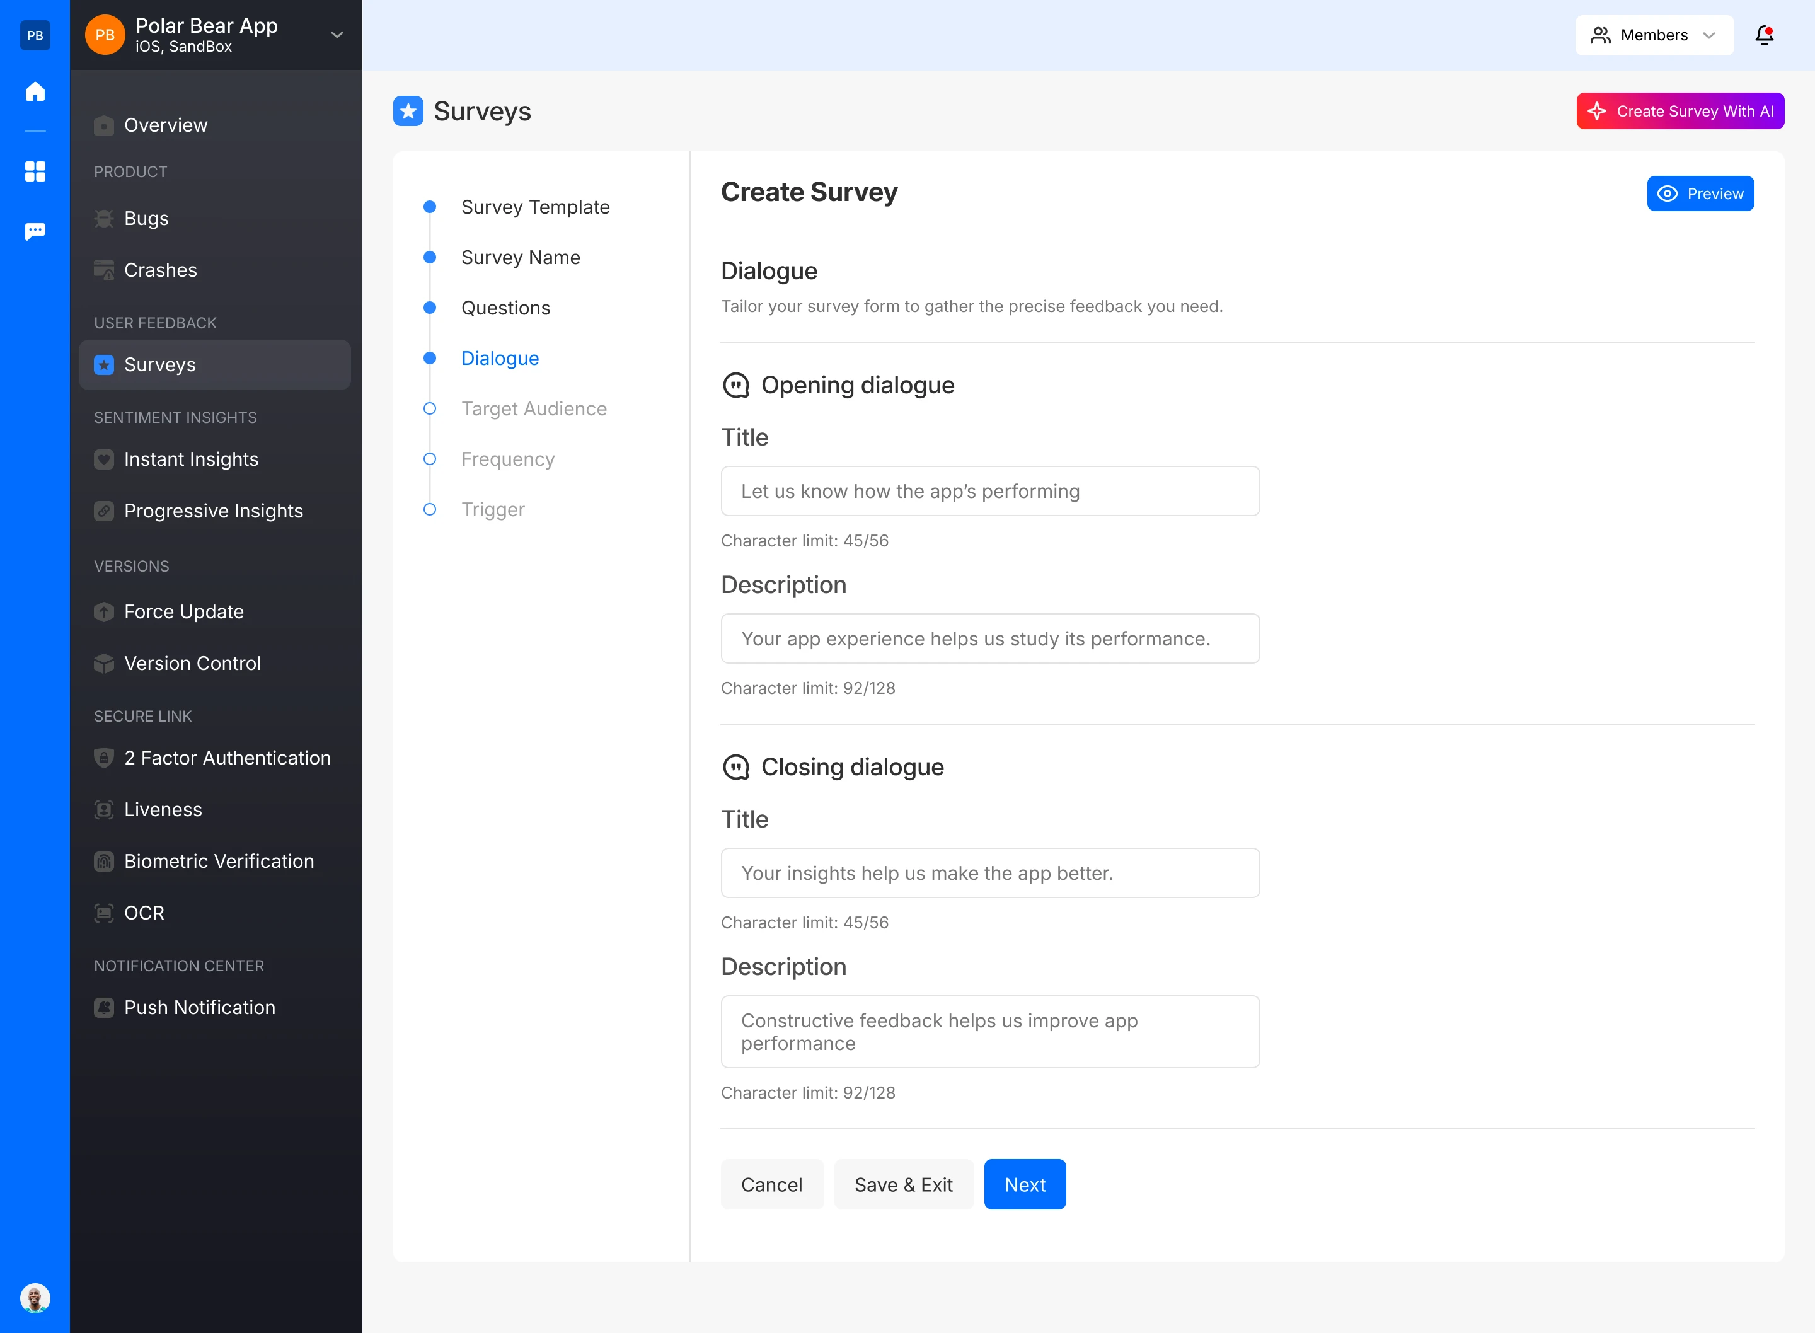The height and width of the screenshot is (1333, 1815).
Task: Go to the Frequency step
Action: pos(507,459)
